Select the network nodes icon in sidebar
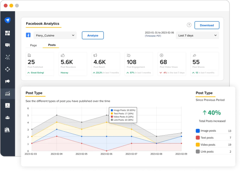This screenshot has width=241, height=172. [x=7, y=57]
